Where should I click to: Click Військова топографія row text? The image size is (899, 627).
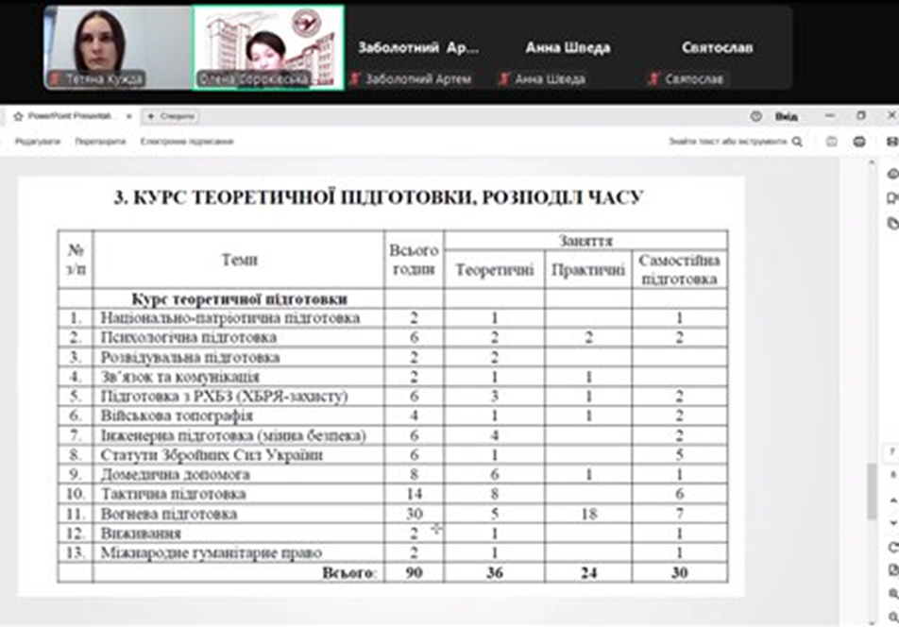(x=177, y=415)
